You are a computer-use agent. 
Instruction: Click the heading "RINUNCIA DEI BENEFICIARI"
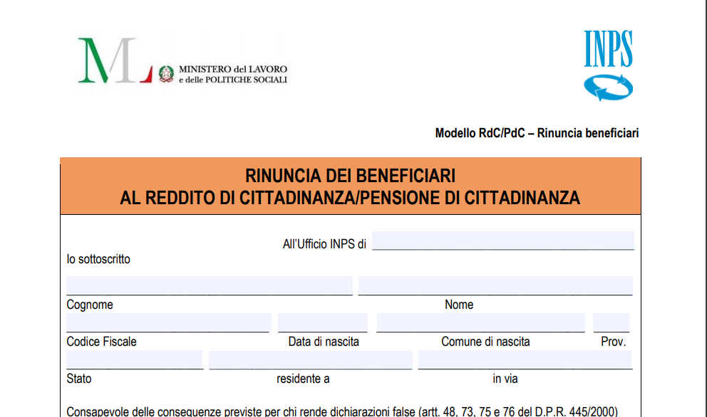click(351, 176)
